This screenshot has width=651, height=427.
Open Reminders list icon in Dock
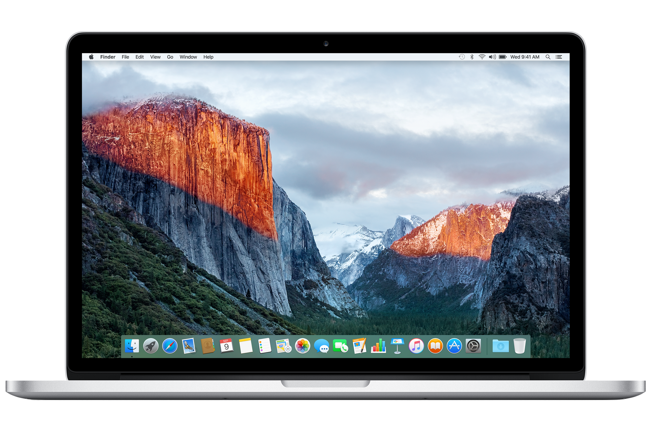tap(265, 346)
